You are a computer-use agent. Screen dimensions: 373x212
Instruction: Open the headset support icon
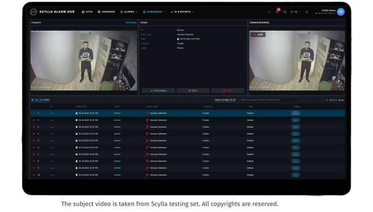[x=284, y=11]
